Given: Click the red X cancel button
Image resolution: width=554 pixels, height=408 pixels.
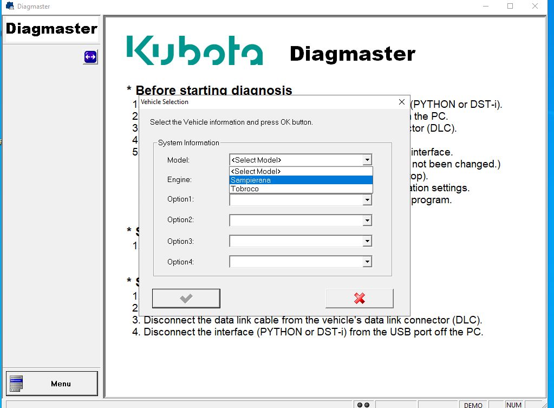Looking at the screenshot, I should pyautogui.click(x=360, y=299).
